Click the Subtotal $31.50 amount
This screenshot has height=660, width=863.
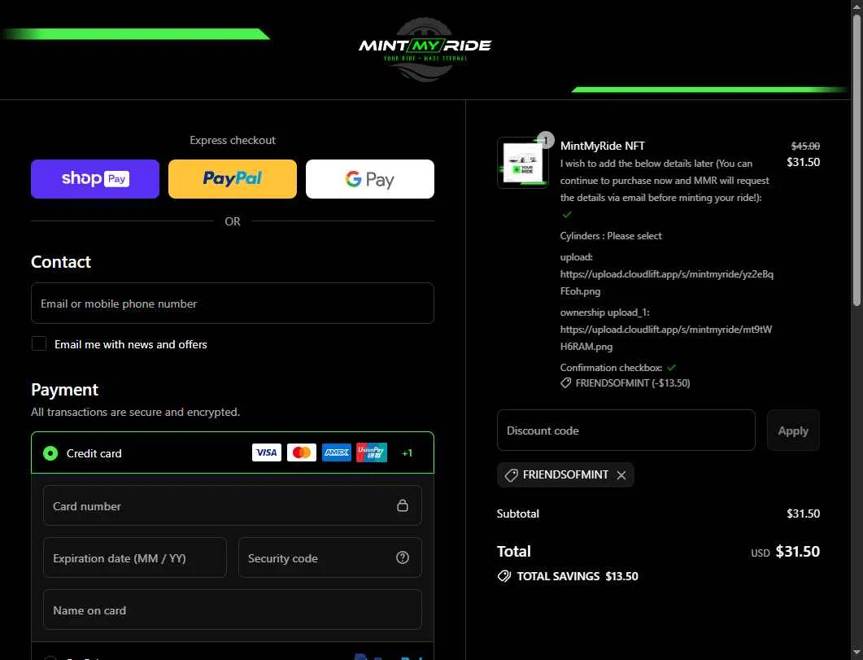(x=803, y=514)
